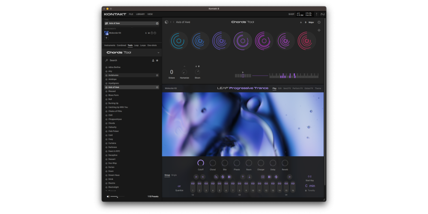This screenshot has width=428, height=214.
Task: Click the search magnifier icon
Action: click(x=107, y=60)
